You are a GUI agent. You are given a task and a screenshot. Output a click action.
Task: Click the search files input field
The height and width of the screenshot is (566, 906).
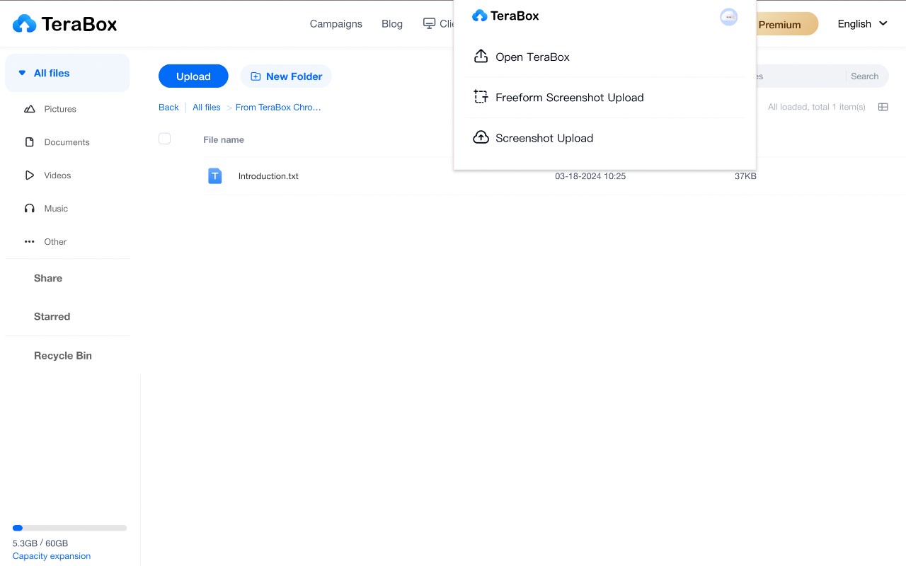tap(800, 76)
